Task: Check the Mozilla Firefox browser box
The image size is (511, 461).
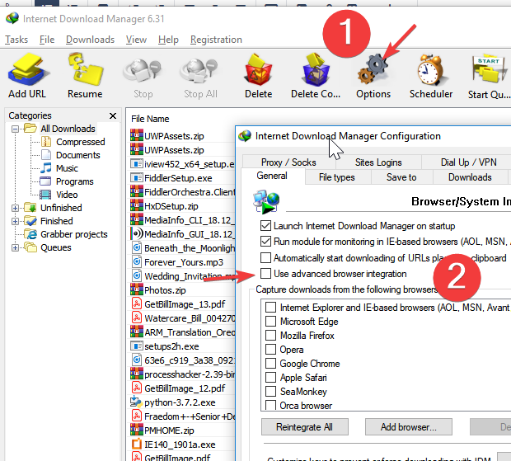Action: (270, 335)
